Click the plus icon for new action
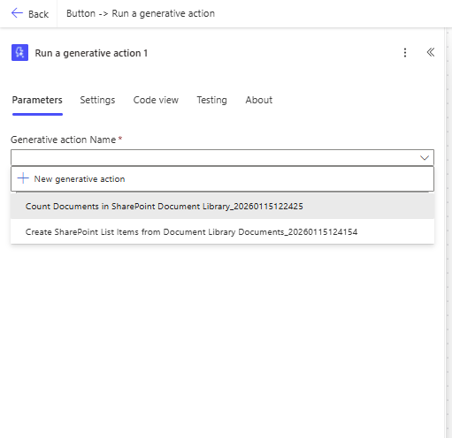452x438 pixels. click(x=23, y=178)
